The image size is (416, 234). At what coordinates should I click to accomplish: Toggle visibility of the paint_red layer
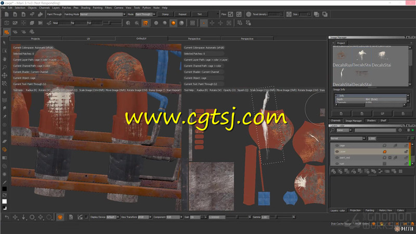[337, 158]
